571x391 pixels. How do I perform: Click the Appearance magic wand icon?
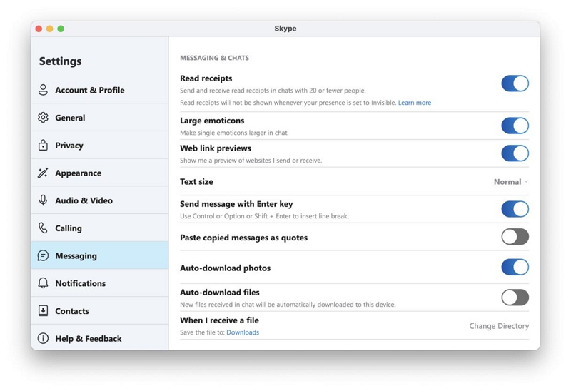coord(43,173)
